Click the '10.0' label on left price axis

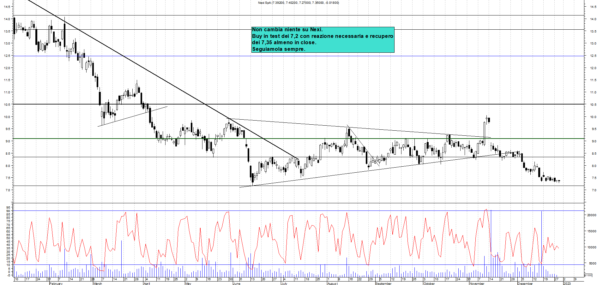7,117
